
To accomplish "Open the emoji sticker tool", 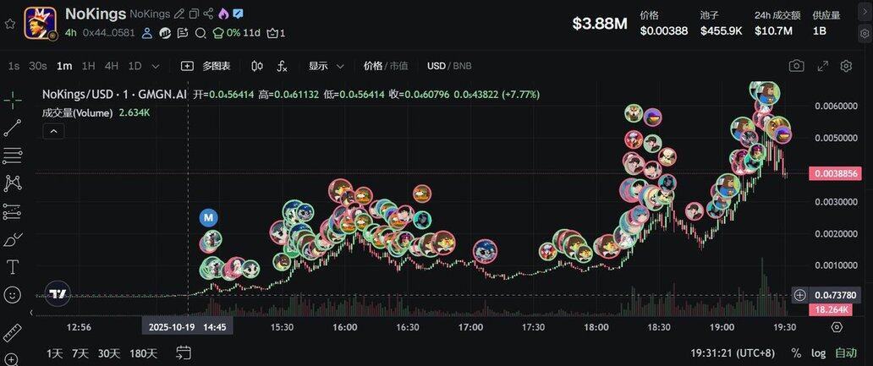I will 13,295.
